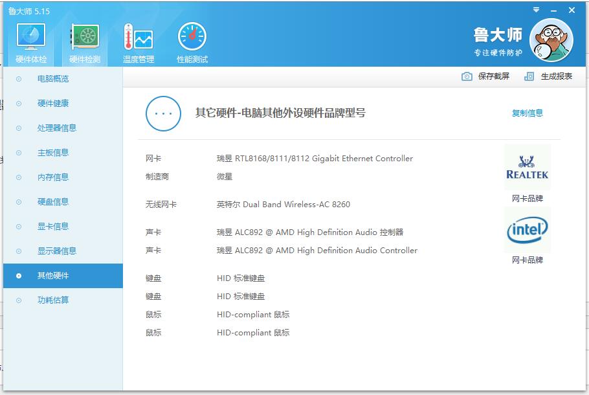The width and height of the screenshot is (589, 395).
Task: Click the 鲁大师 5.15 window title
Action: [29, 11]
